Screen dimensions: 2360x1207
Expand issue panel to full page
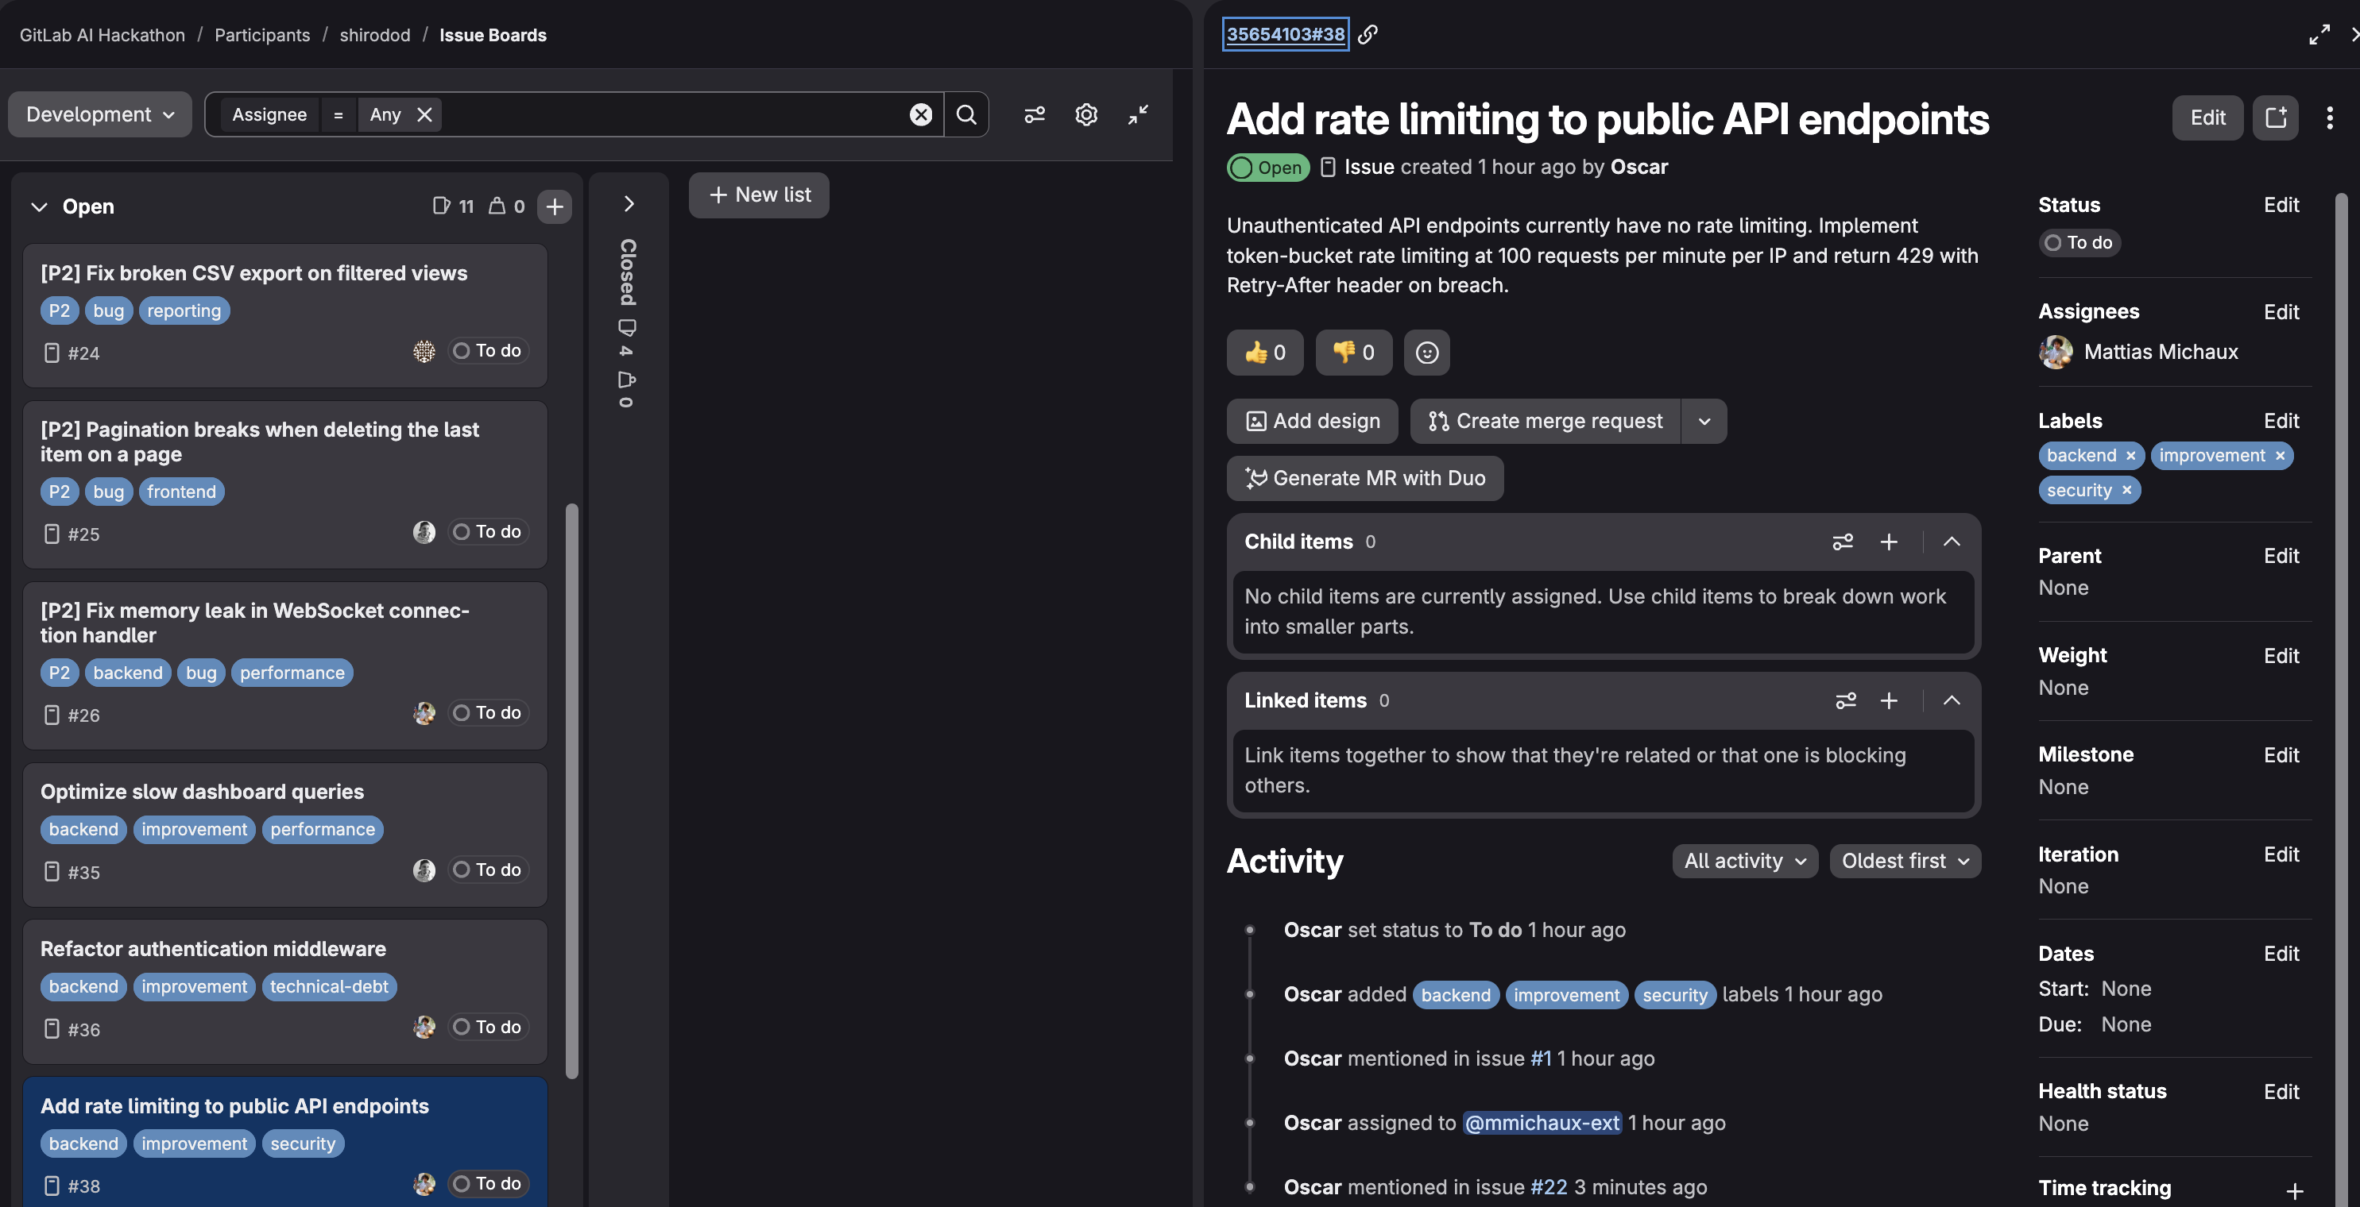click(2319, 35)
